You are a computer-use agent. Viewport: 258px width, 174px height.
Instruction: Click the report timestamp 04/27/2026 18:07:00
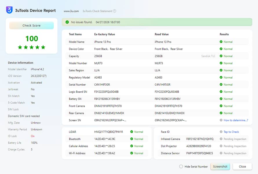[x=108, y=22]
